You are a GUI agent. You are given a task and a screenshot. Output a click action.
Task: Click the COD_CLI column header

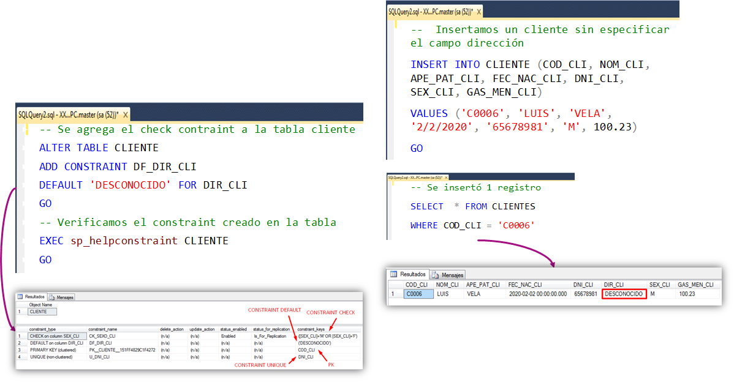pos(417,284)
